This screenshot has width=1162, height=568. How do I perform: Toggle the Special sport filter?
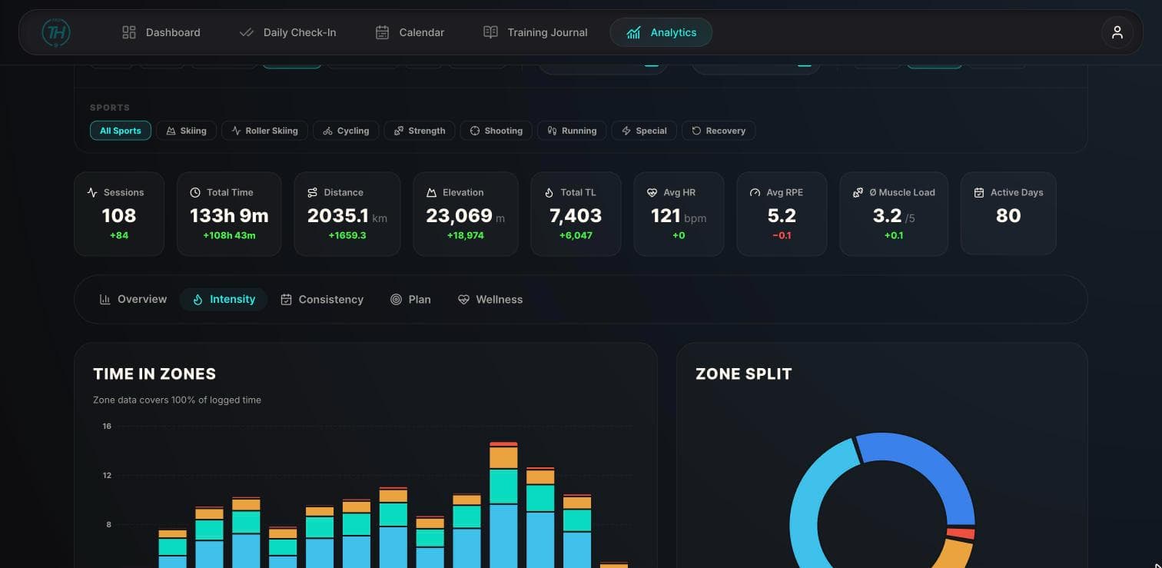(x=644, y=131)
